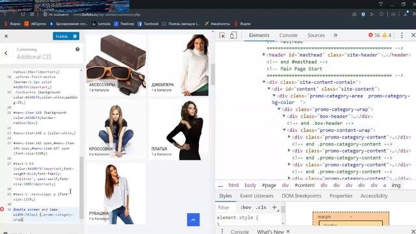
Task: Open the Панель закладок folder bookmark
Action: click(x=181, y=23)
